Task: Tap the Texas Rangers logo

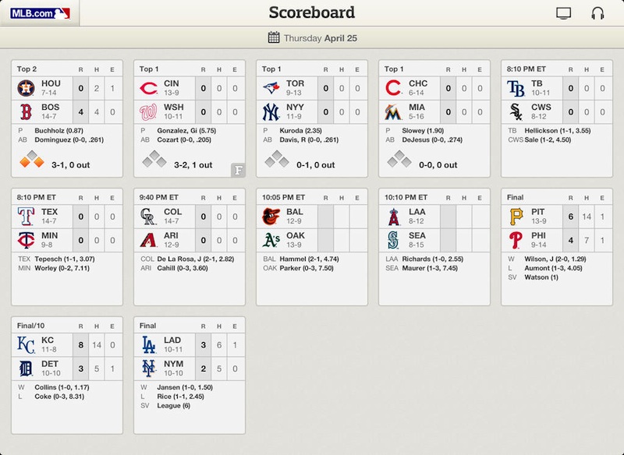Action: tap(26, 217)
